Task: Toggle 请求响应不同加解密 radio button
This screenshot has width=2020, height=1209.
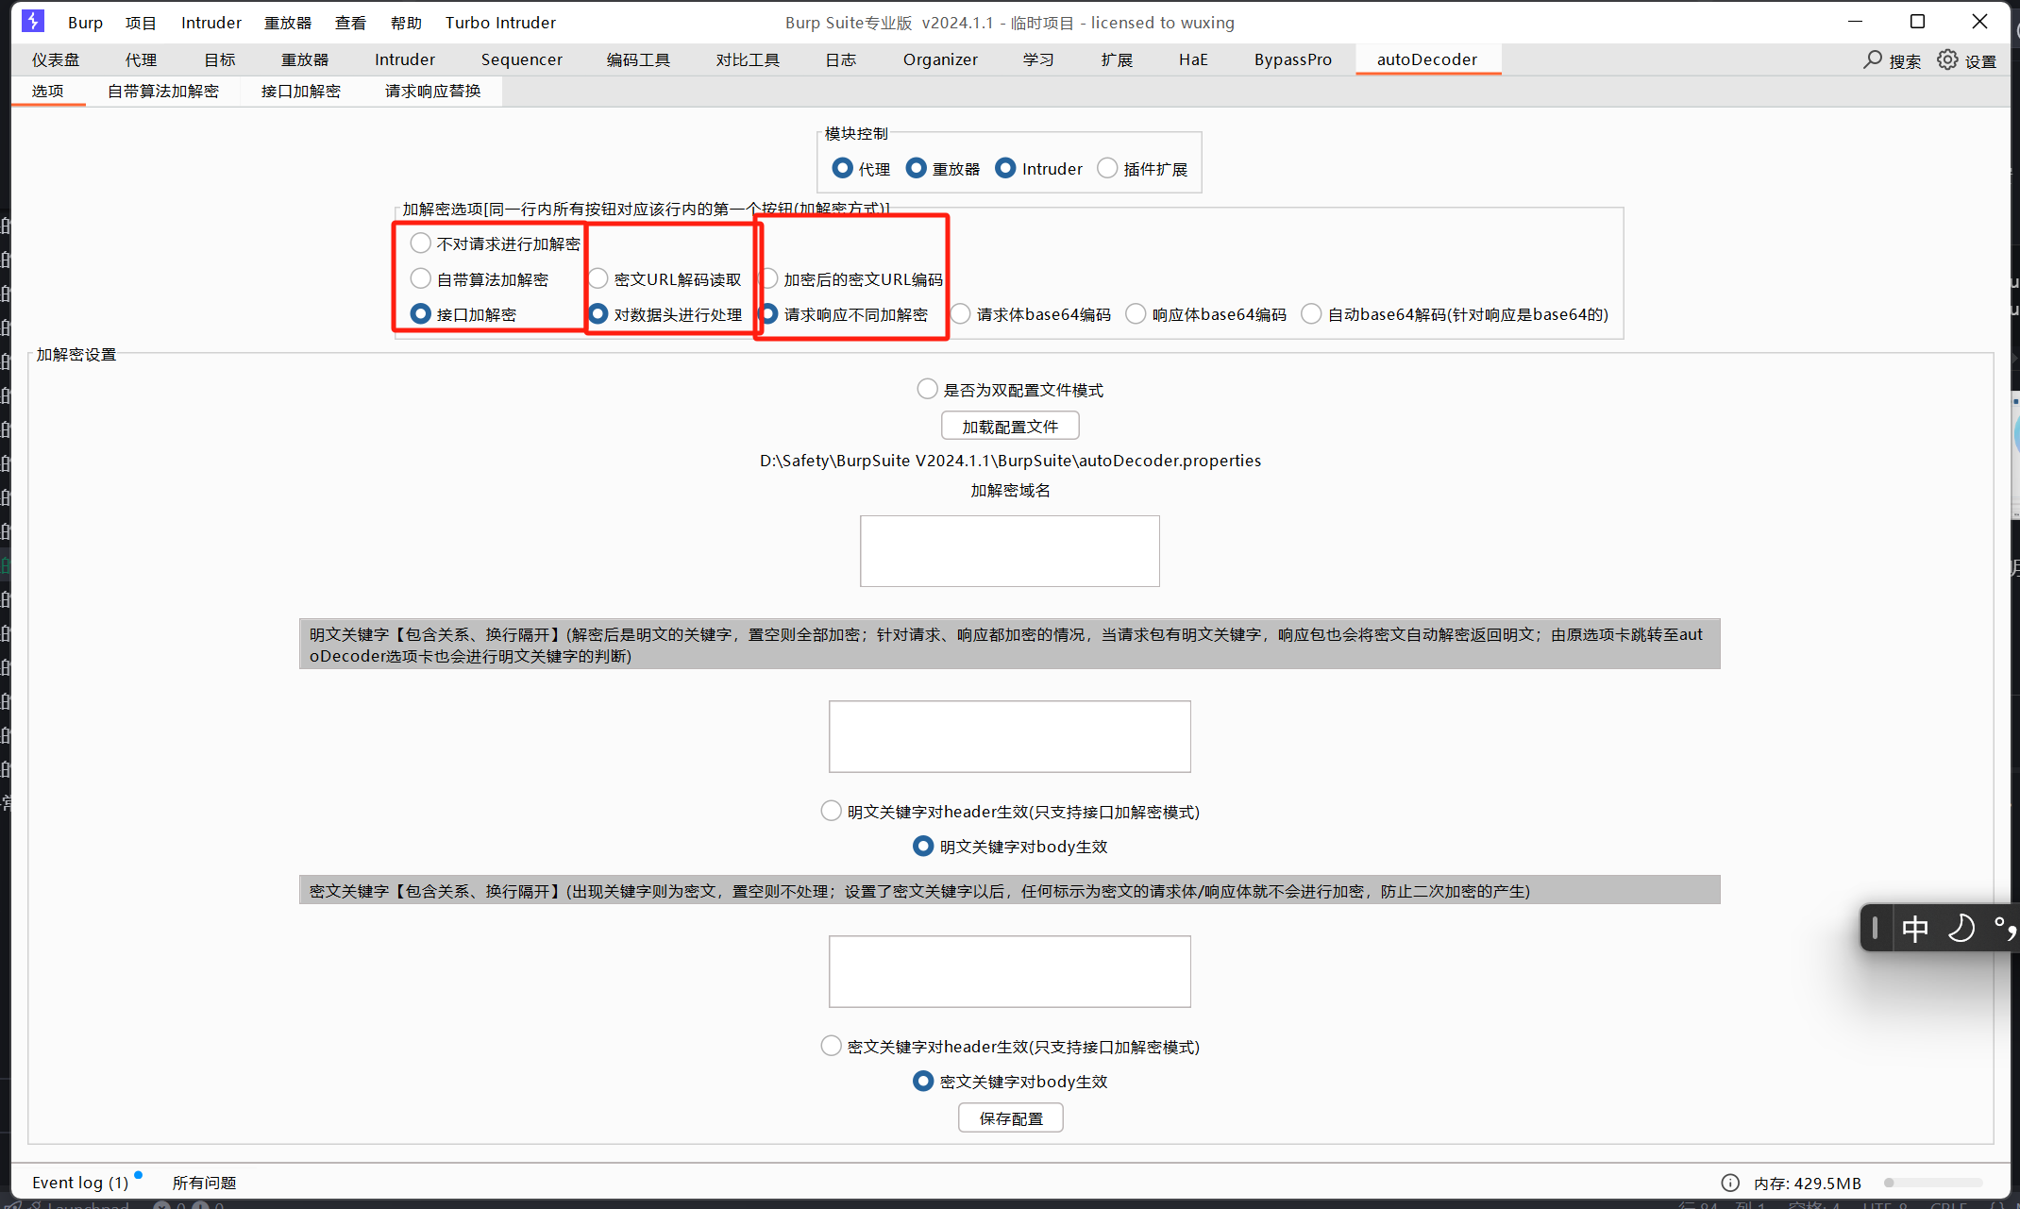Action: (x=769, y=313)
